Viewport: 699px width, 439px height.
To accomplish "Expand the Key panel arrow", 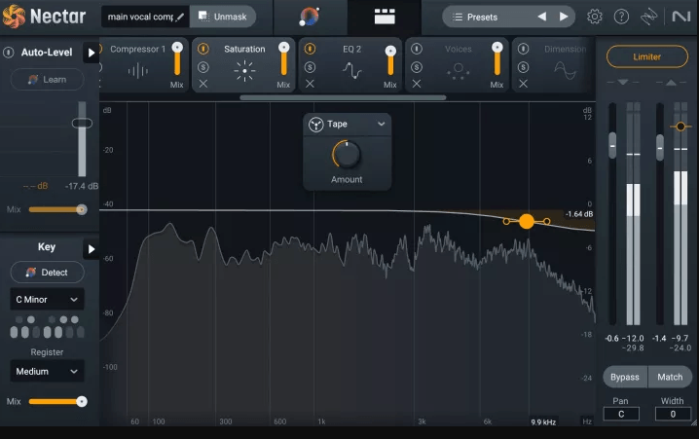I will click(x=91, y=249).
